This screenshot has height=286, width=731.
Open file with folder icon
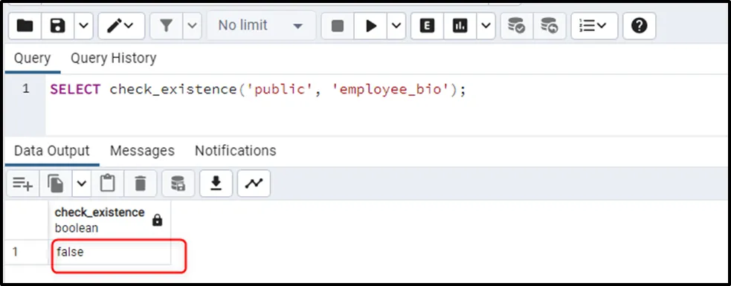click(x=25, y=25)
